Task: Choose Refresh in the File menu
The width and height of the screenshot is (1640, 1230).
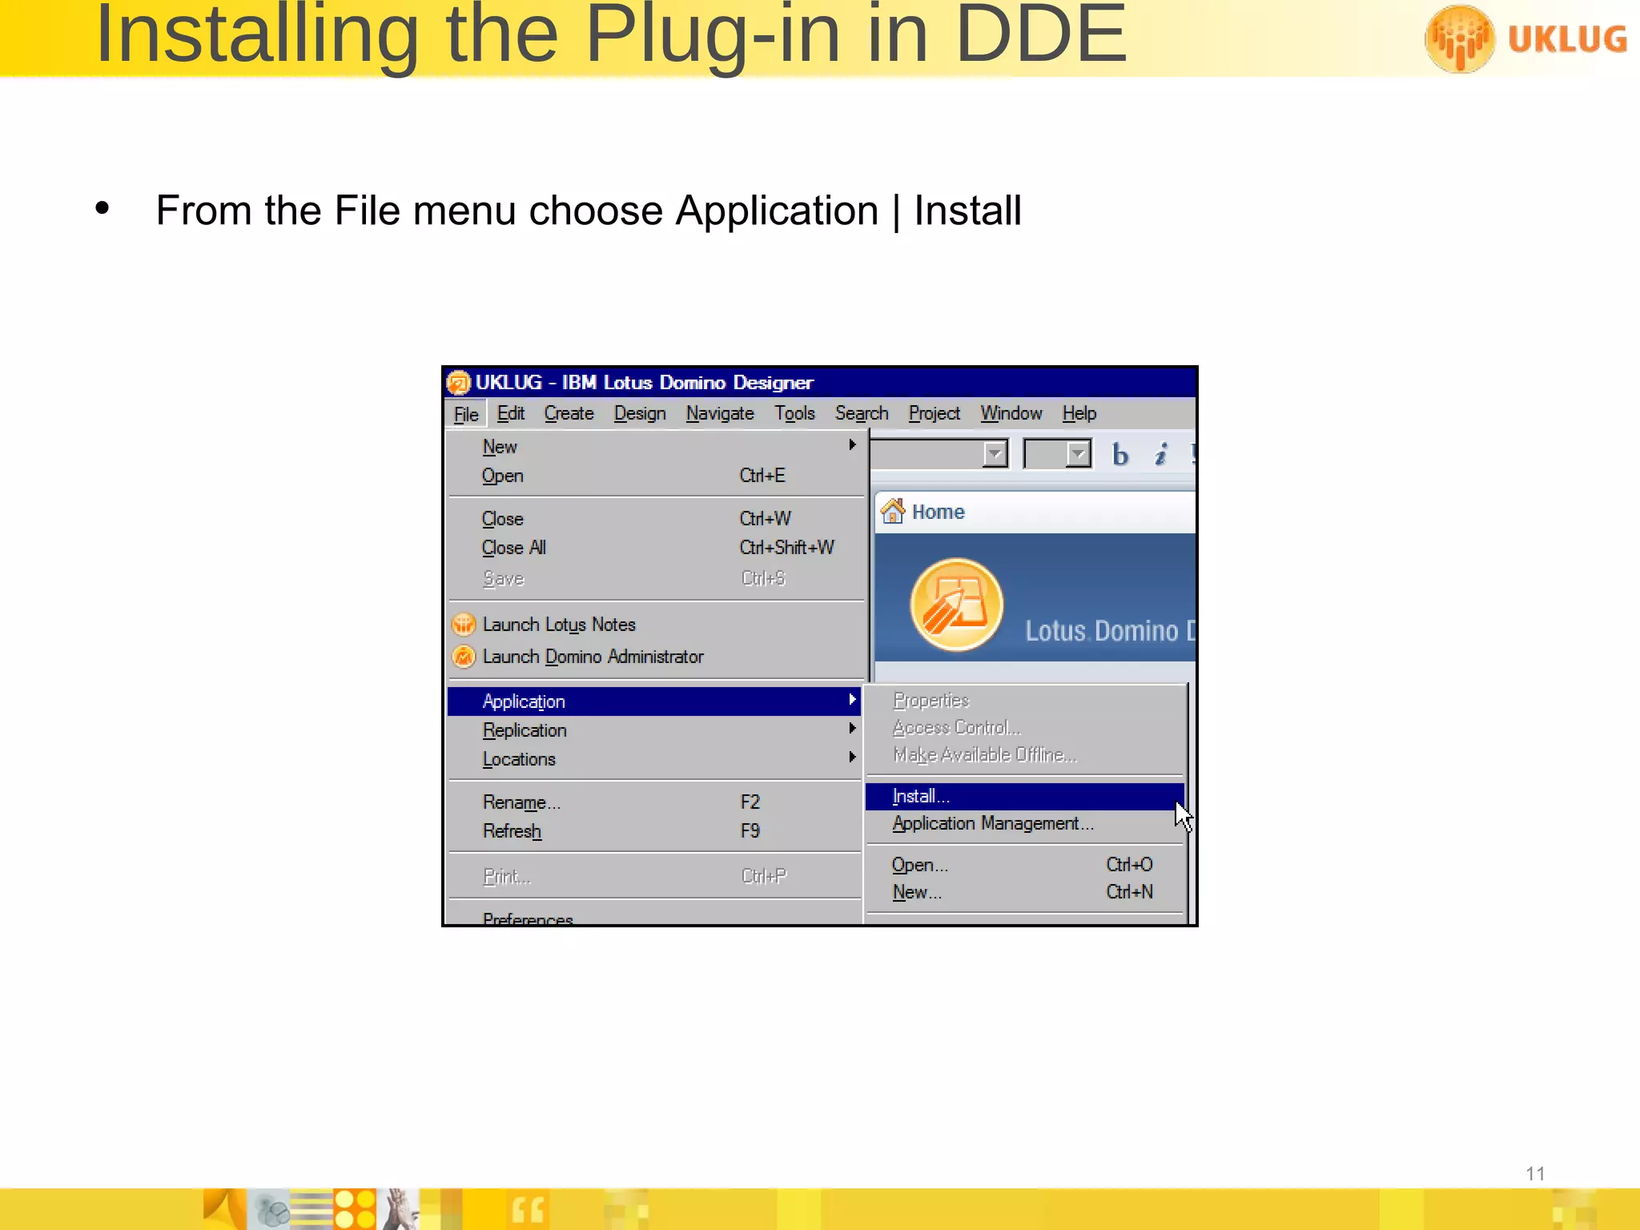Action: pos(655,831)
